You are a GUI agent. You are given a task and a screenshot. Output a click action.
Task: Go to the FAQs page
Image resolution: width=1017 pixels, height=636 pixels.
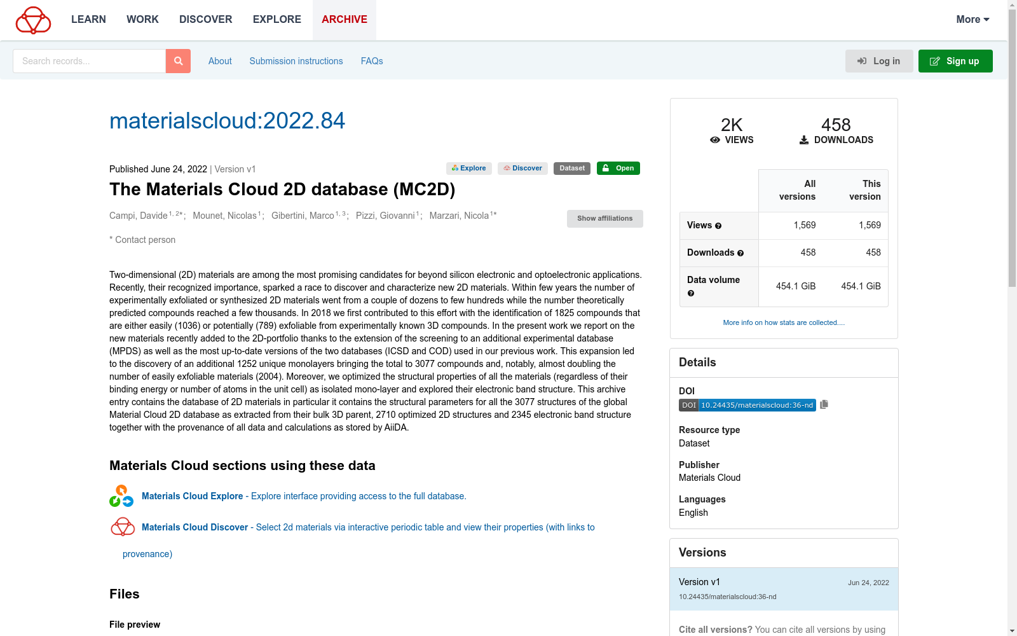coord(372,61)
